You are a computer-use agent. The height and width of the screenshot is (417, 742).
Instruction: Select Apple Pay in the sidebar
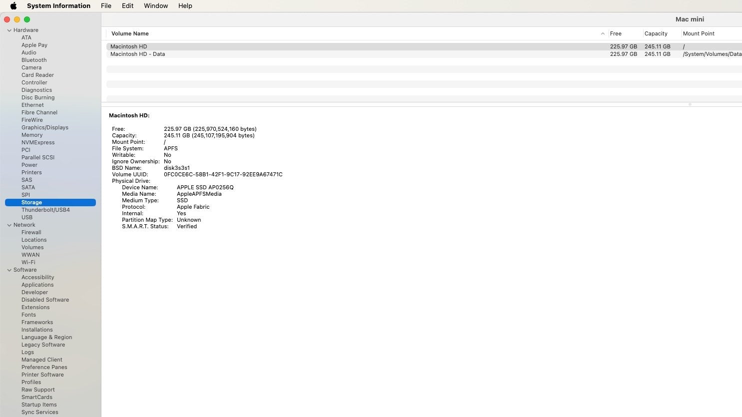(x=34, y=45)
